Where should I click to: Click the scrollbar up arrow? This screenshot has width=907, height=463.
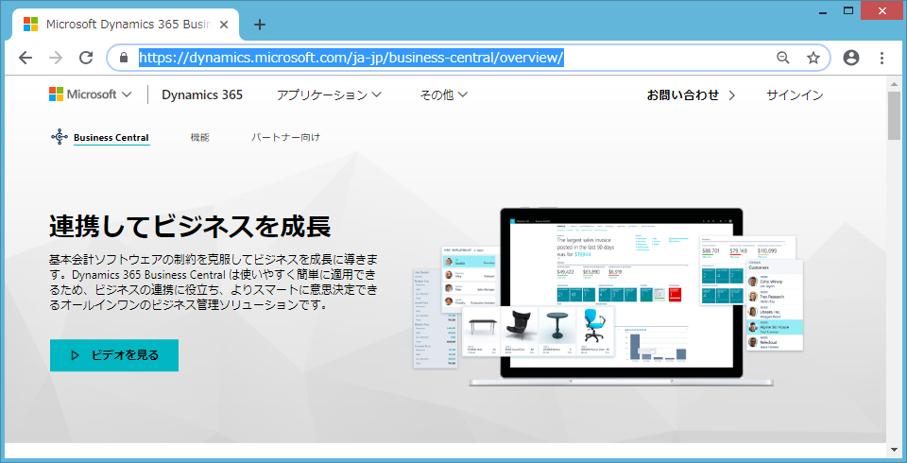coord(894,82)
